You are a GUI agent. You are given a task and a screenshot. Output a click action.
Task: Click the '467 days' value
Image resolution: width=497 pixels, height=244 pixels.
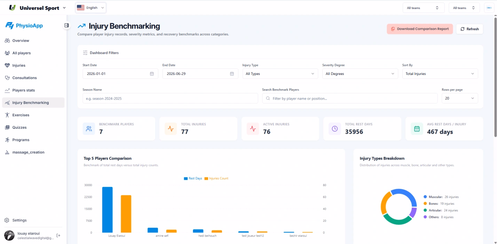coord(440,132)
